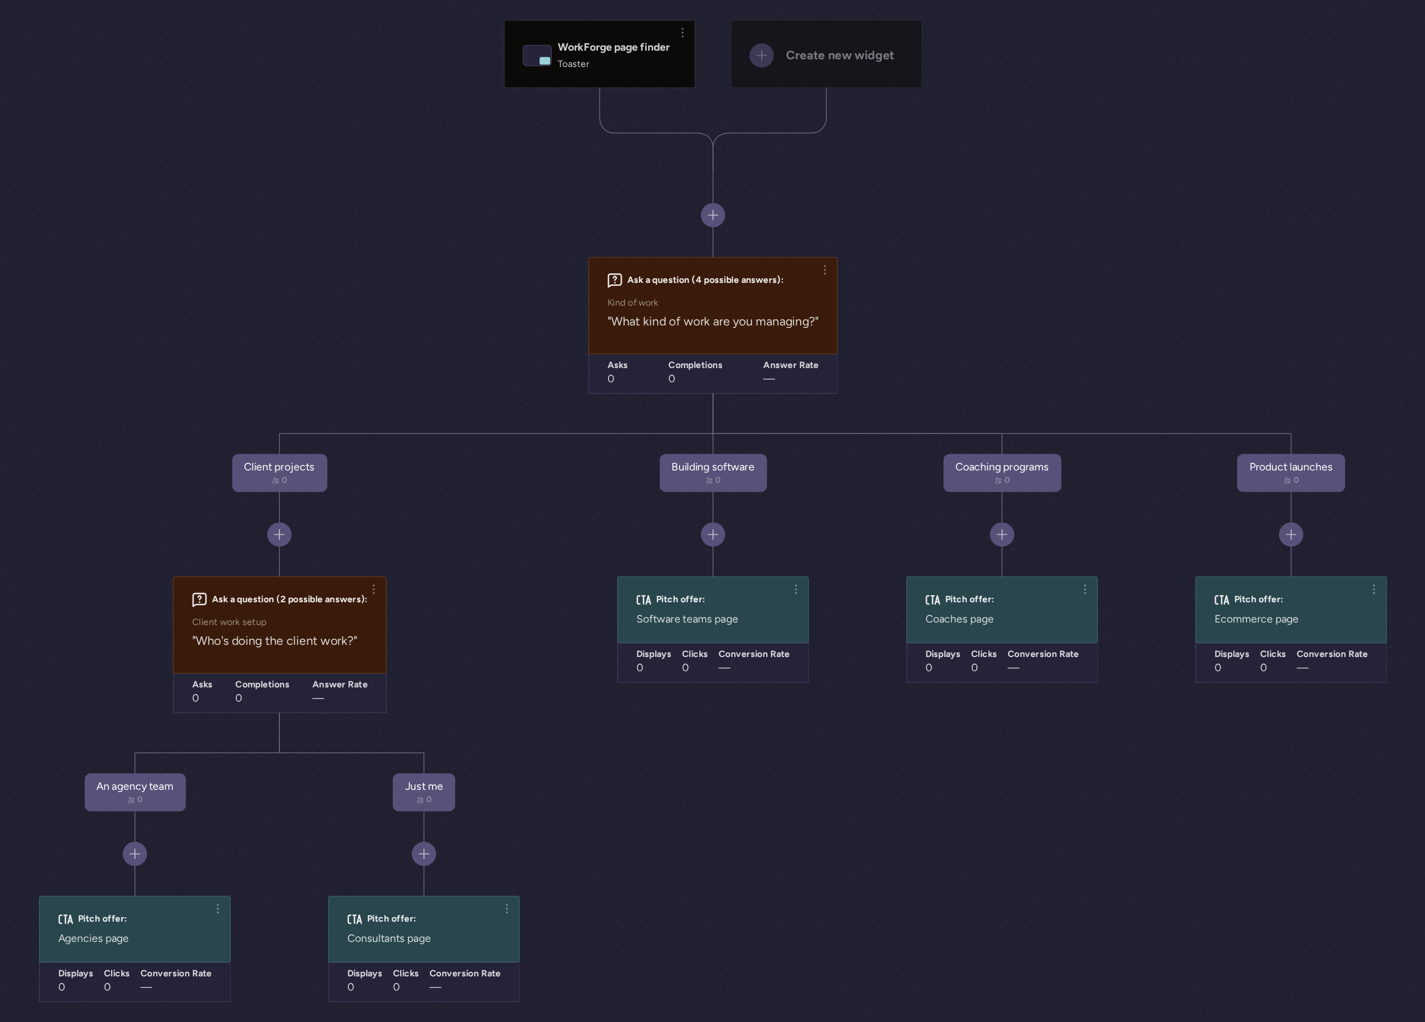
Task: Open the WorkForge page finder widget menu
Action: coord(683,32)
